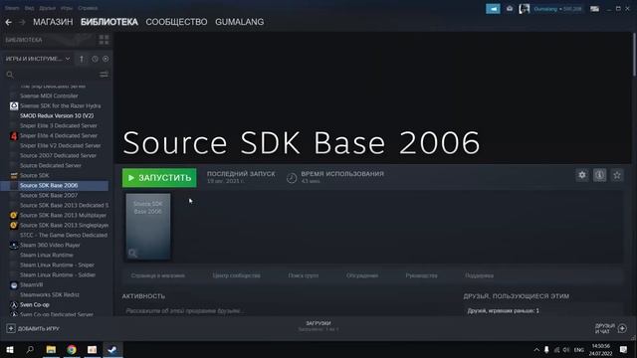The width and height of the screenshot is (637, 358).
Task: Open Windows notification center
Action: 623,349
